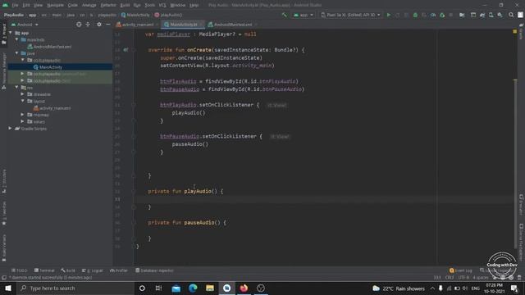Collapse the java folder
The width and height of the screenshot is (525, 295).
coord(16,53)
